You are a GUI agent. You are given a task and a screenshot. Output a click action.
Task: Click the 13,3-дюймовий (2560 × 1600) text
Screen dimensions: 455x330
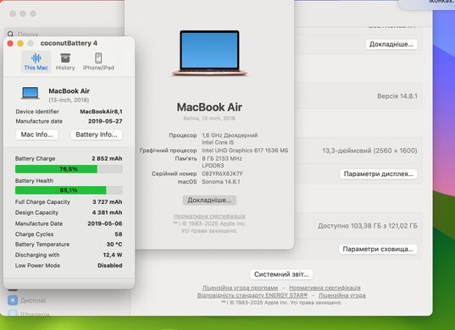(369, 151)
